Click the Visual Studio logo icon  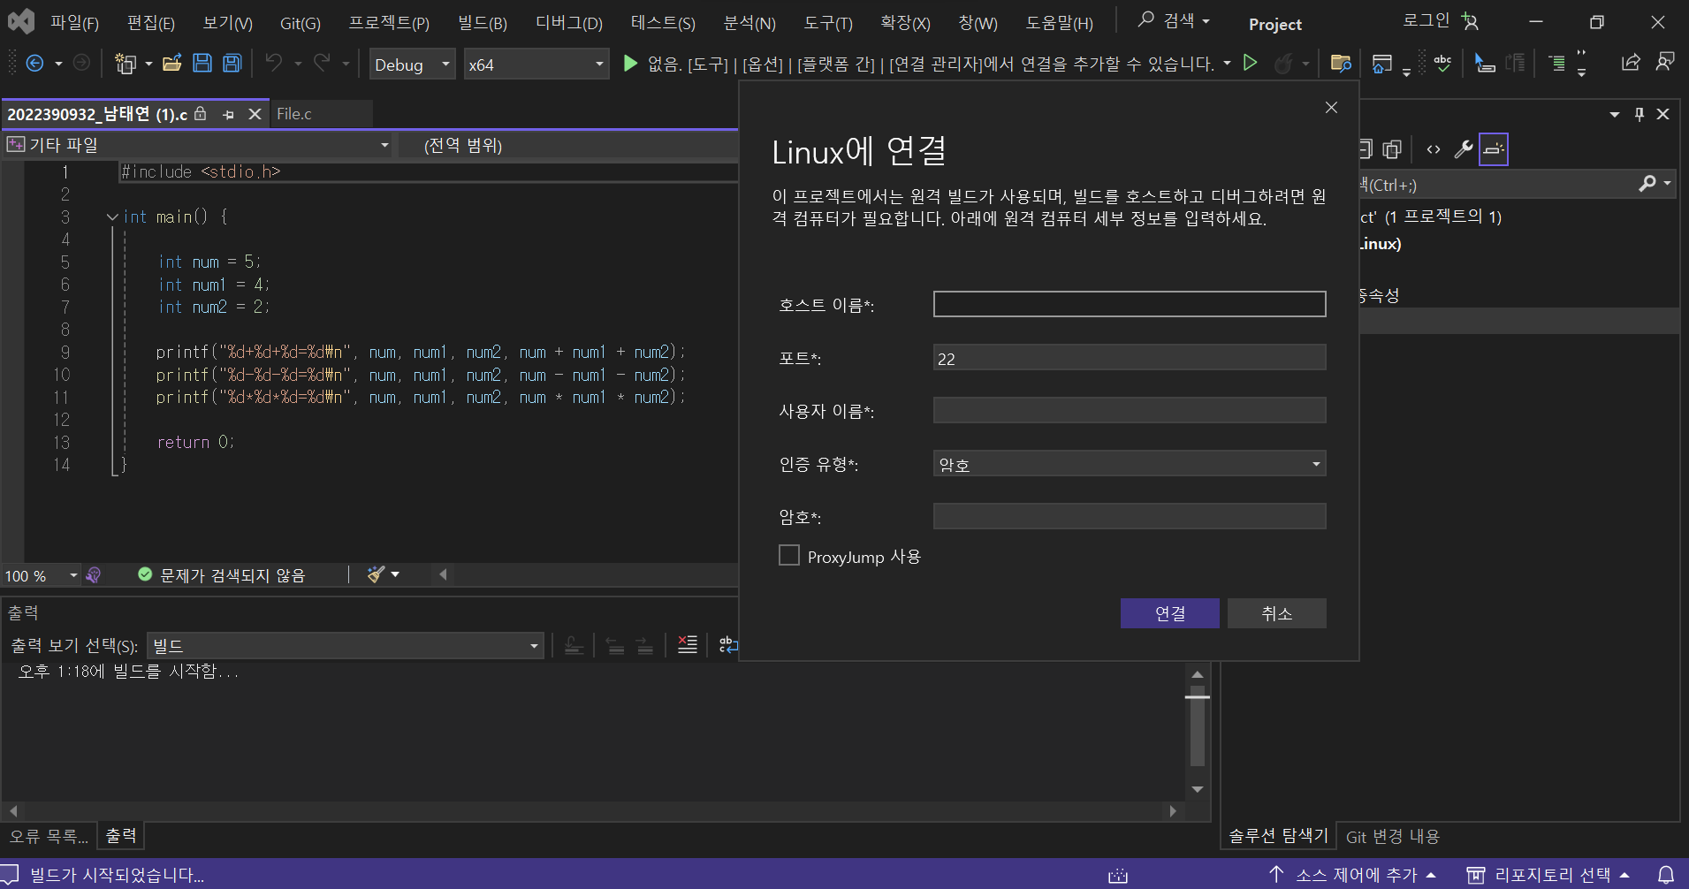coord(21,21)
